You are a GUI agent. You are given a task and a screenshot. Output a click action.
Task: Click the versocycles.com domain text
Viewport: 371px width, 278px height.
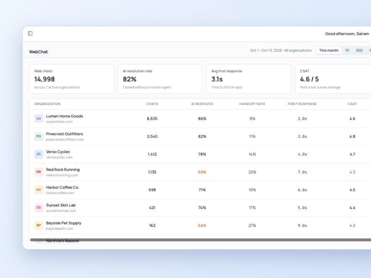coord(59,157)
